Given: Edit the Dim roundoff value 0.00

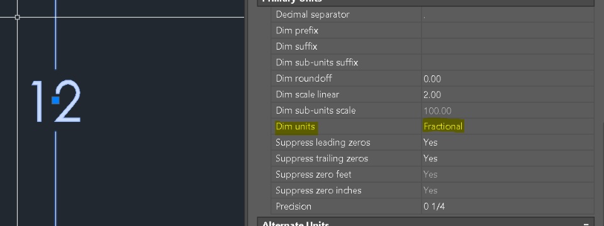Looking at the screenshot, I should tap(507, 79).
